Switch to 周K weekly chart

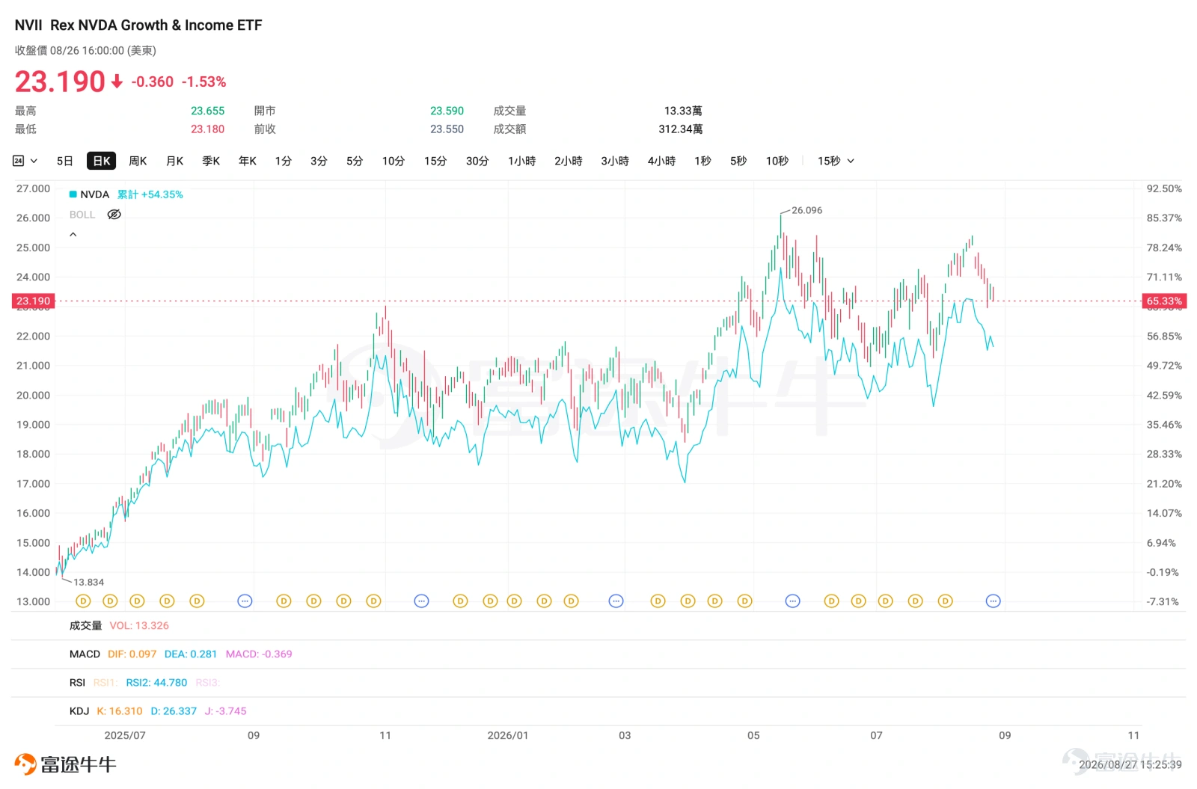[138, 161]
